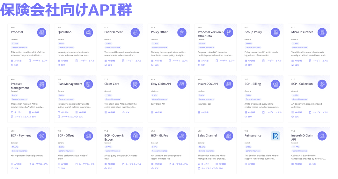Click the BCP - Query & Export icon

click(x=135, y=136)
